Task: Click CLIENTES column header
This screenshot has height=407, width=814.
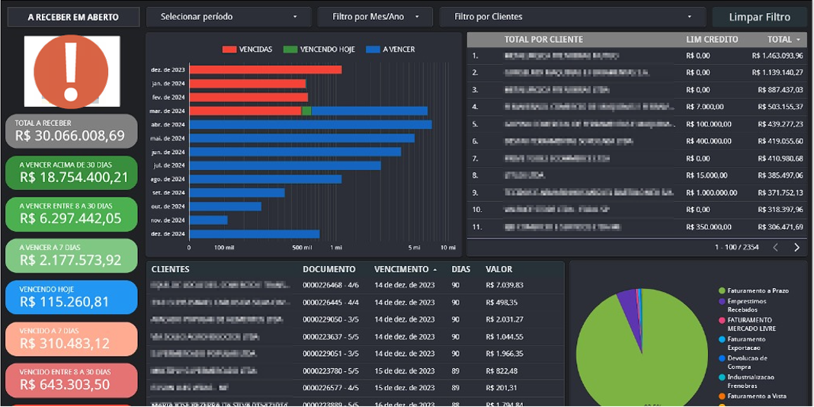Action: [x=170, y=270]
